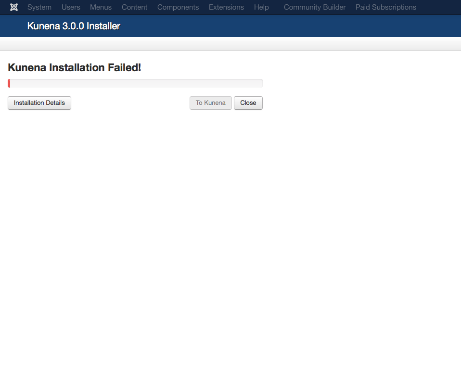Click the Close button

click(x=248, y=103)
